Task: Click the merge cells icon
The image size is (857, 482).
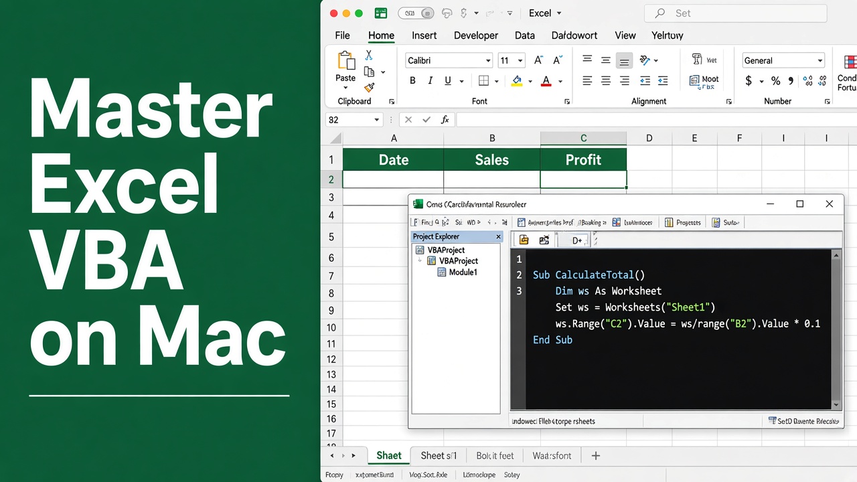Action: click(x=694, y=80)
